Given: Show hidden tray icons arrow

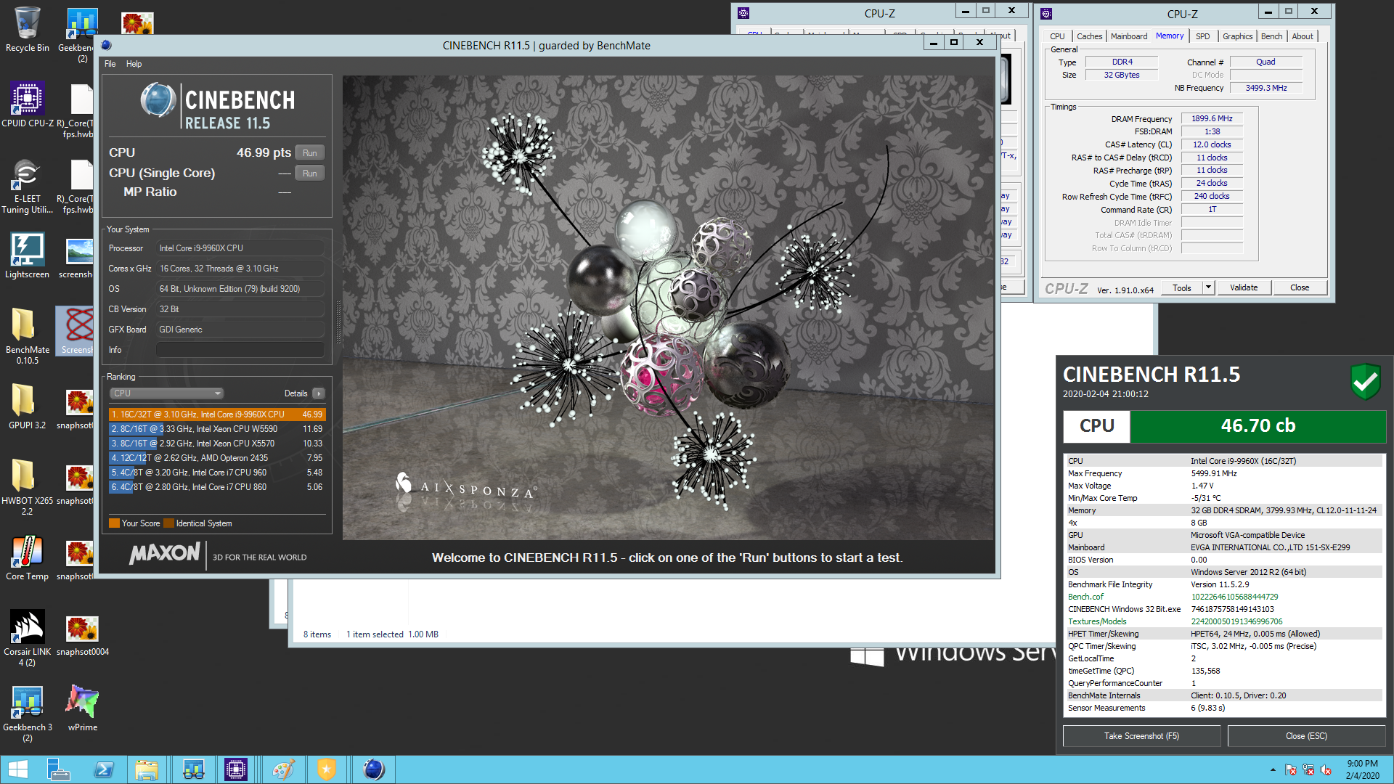Looking at the screenshot, I should tap(1272, 770).
